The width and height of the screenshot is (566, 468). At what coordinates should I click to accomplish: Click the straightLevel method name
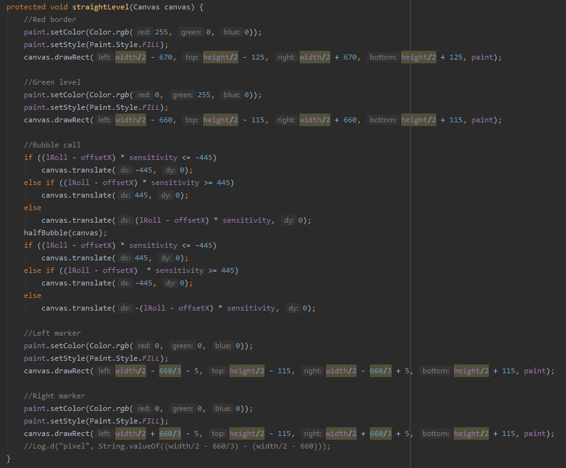(x=100, y=7)
